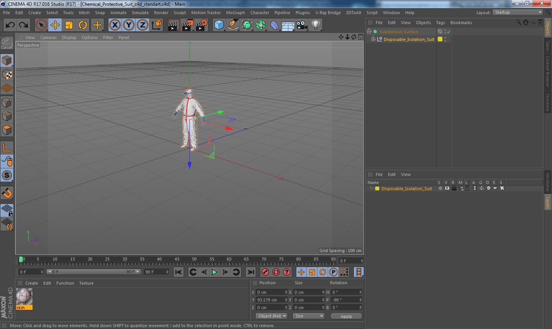
Task: Select the Move tool in top toolbar
Action: point(55,25)
